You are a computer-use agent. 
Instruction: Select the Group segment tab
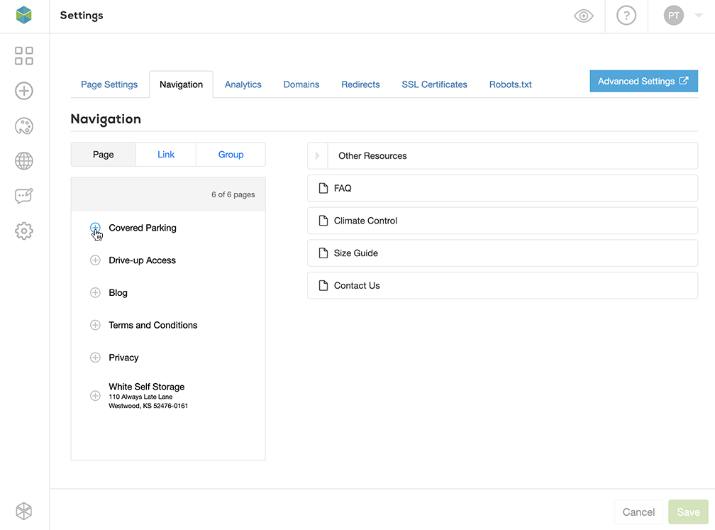[231, 155]
